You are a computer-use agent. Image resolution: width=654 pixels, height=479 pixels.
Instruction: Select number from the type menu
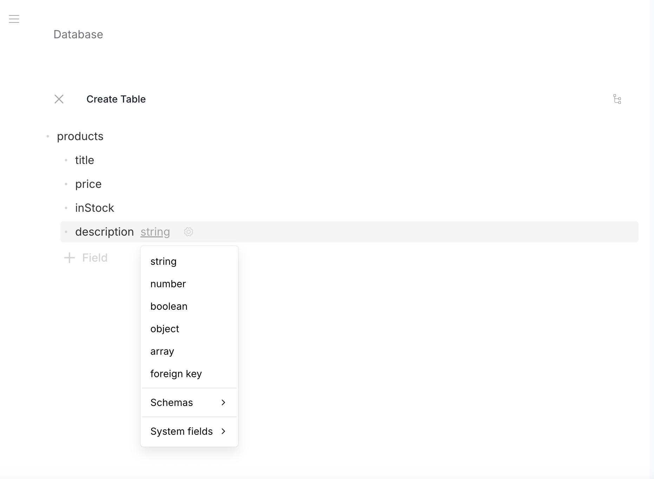168,284
